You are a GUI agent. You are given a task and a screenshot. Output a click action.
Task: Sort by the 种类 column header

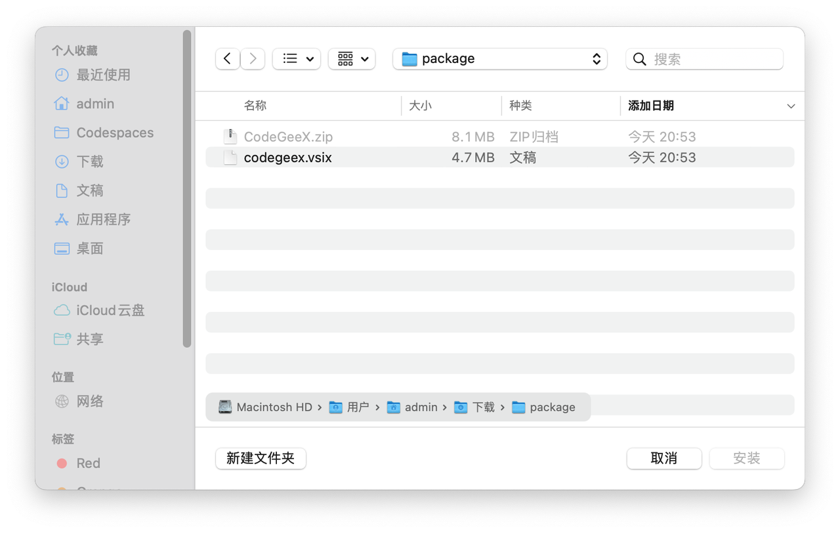click(x=521, y=106)
